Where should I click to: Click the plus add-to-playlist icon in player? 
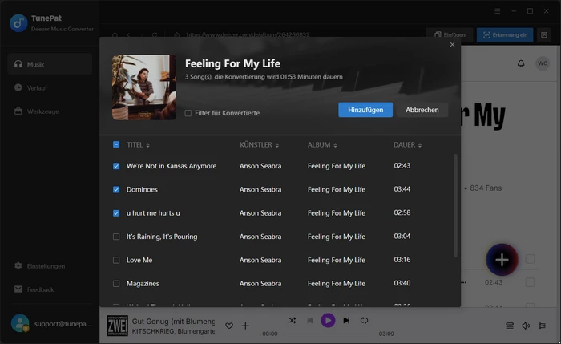pos(245,326)
